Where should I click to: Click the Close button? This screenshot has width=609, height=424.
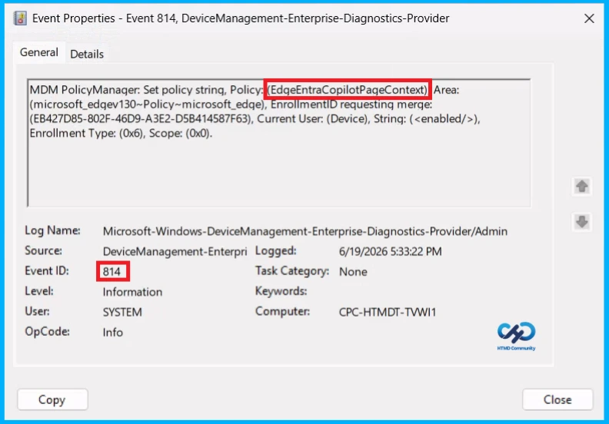(557, 399)
